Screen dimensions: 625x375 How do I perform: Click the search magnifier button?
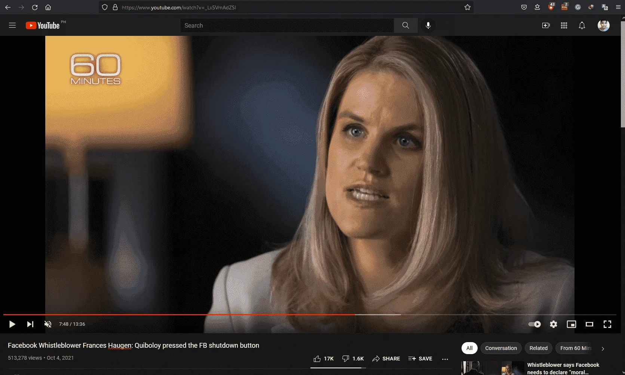click(x=406, y=25)
